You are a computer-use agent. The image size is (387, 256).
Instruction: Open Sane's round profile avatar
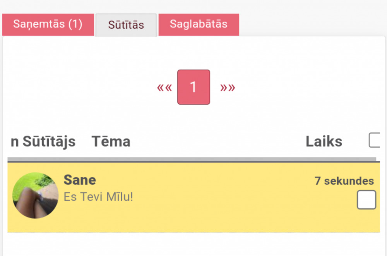tap(35, 196)
